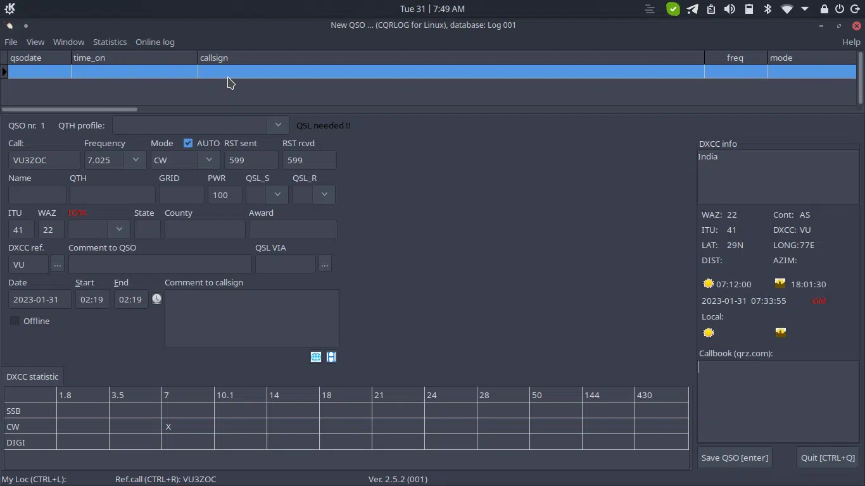Viewport: 865px width, 486px height.
Task: Click the X cell in CW 7 MHz column
Action: pos(188,427)
